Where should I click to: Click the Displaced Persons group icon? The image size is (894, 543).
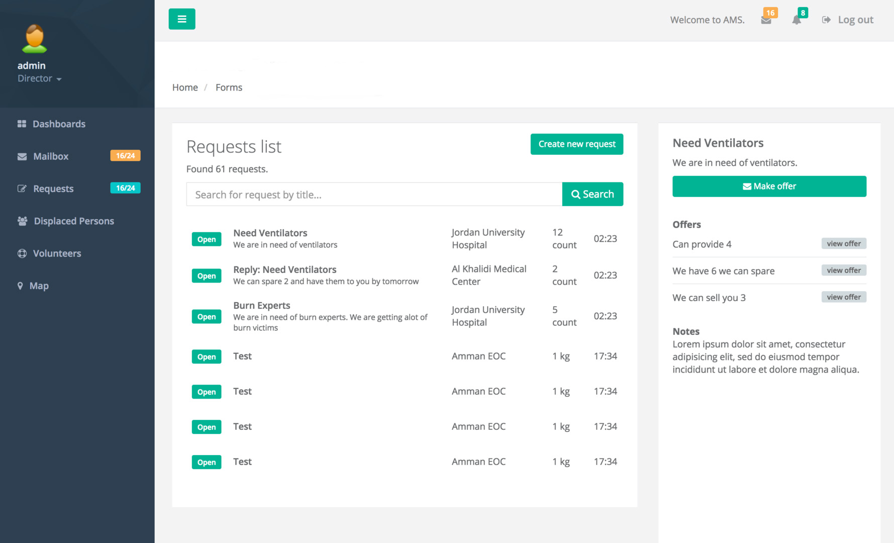pyautogui.click(x=22, y=221)
